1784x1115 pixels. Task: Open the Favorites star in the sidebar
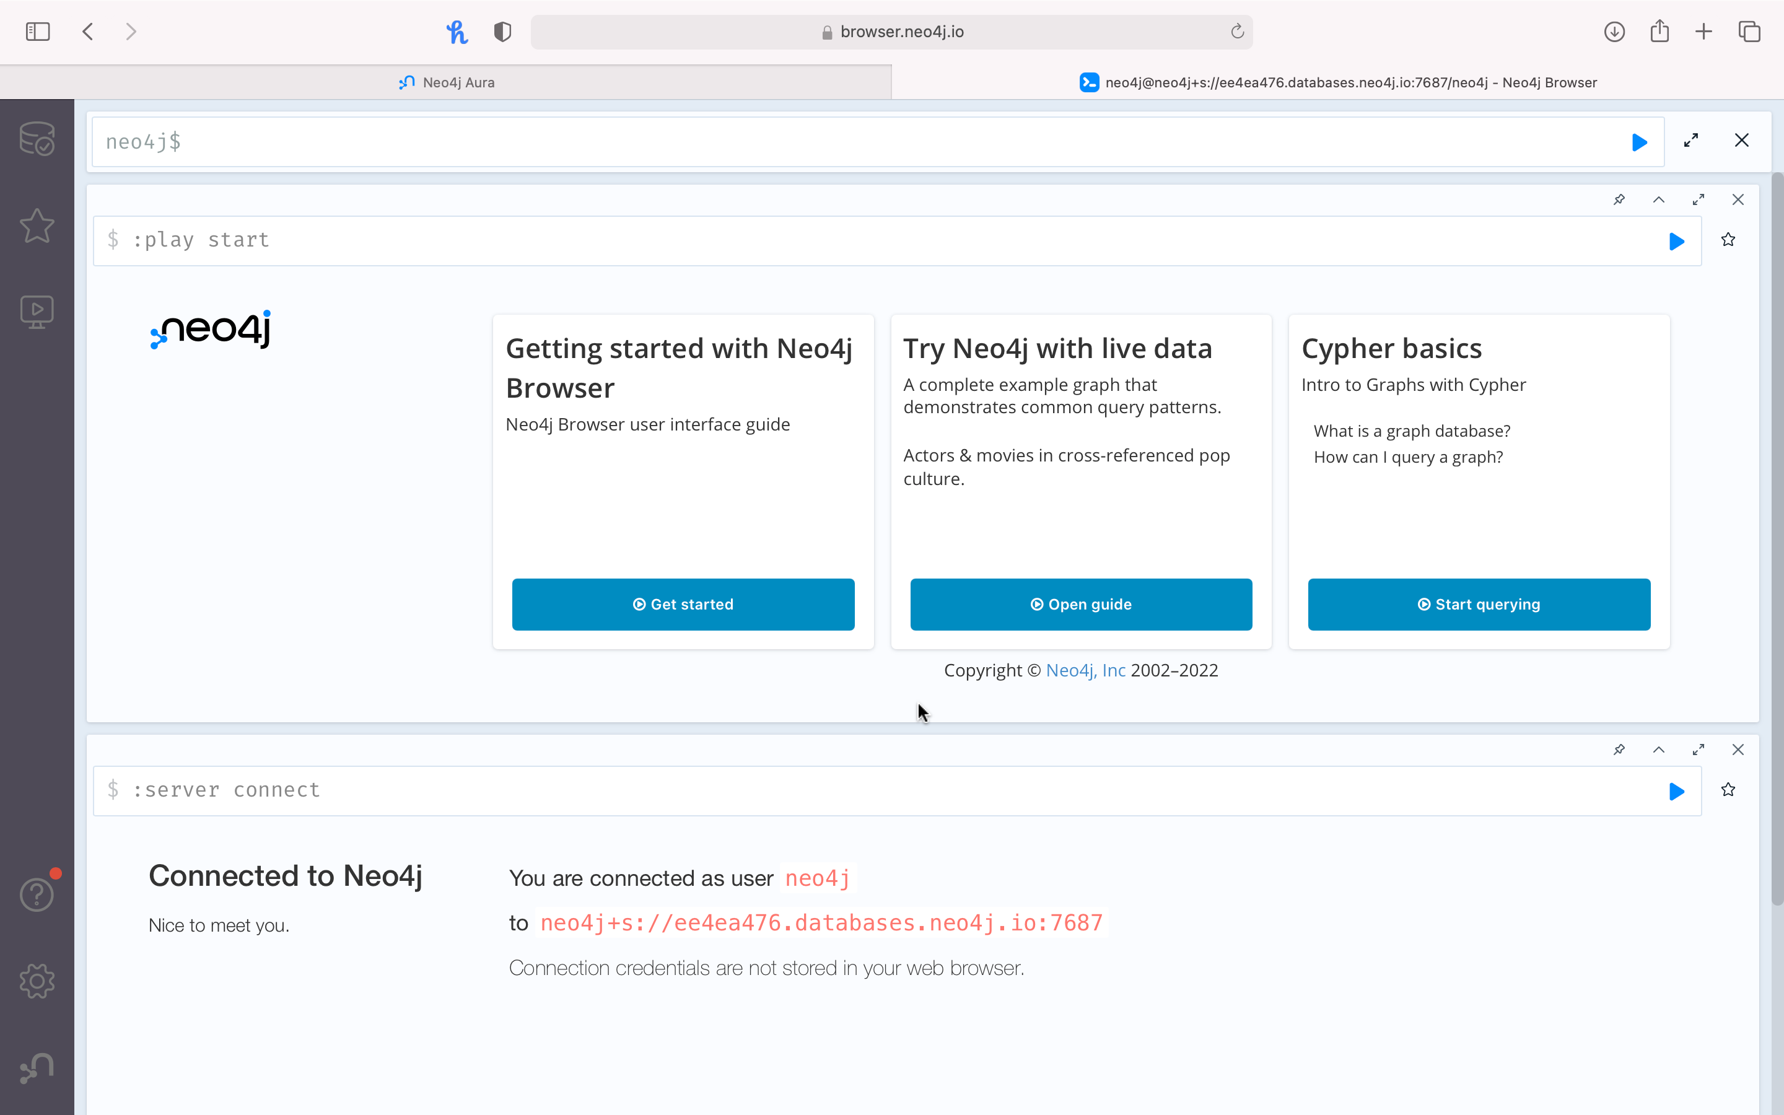point(37,225)
